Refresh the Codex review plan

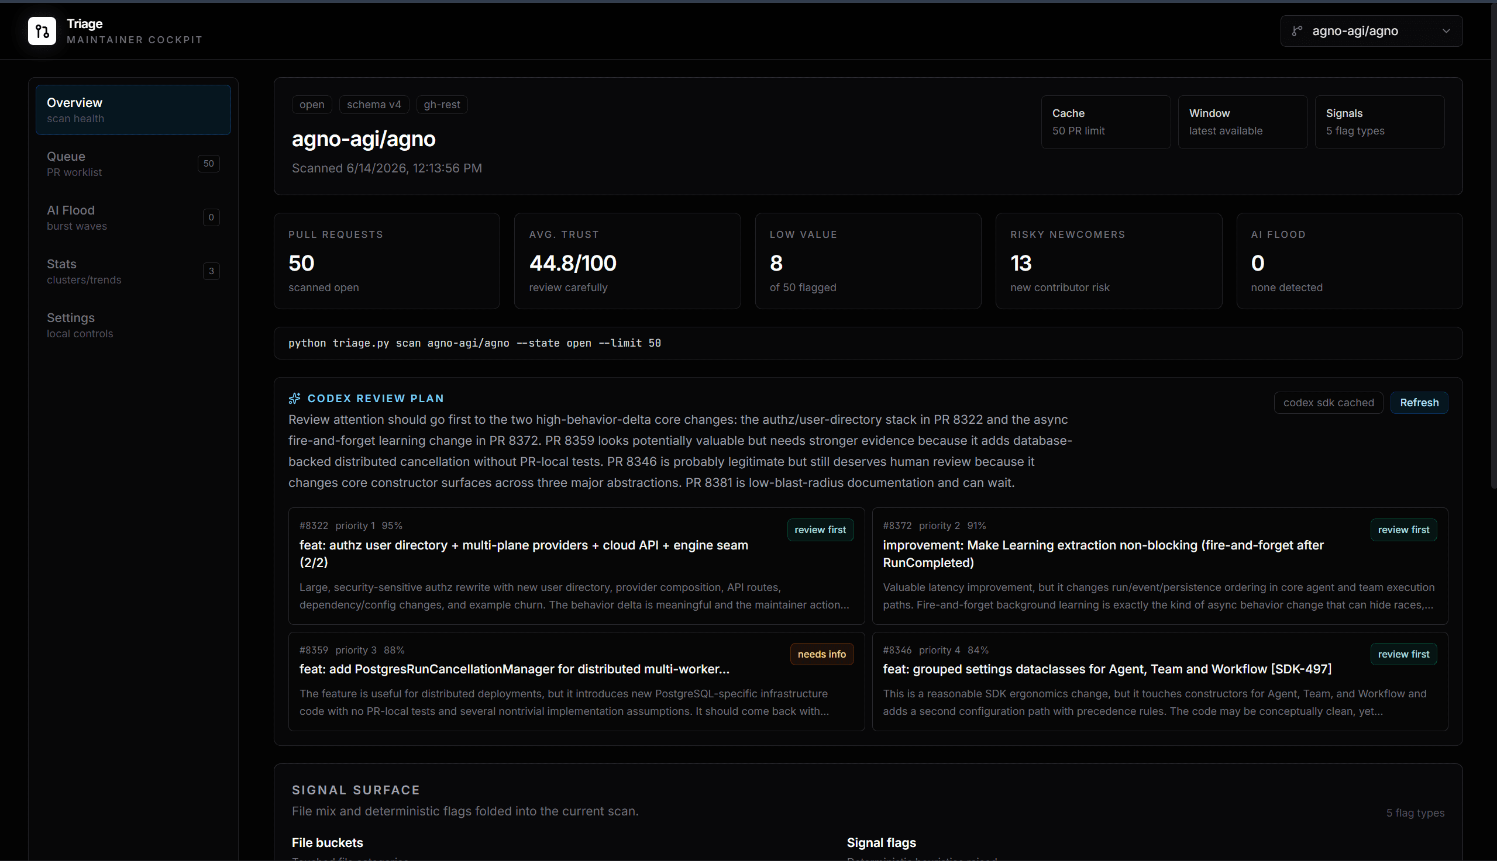tap(1419, 403)
